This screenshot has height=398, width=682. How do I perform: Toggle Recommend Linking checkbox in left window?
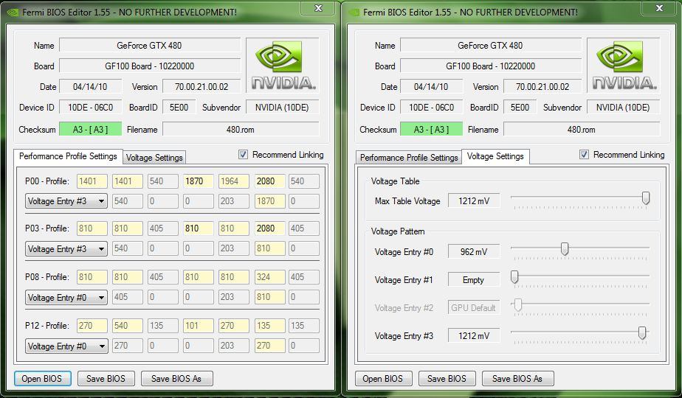tap(243, 154)
